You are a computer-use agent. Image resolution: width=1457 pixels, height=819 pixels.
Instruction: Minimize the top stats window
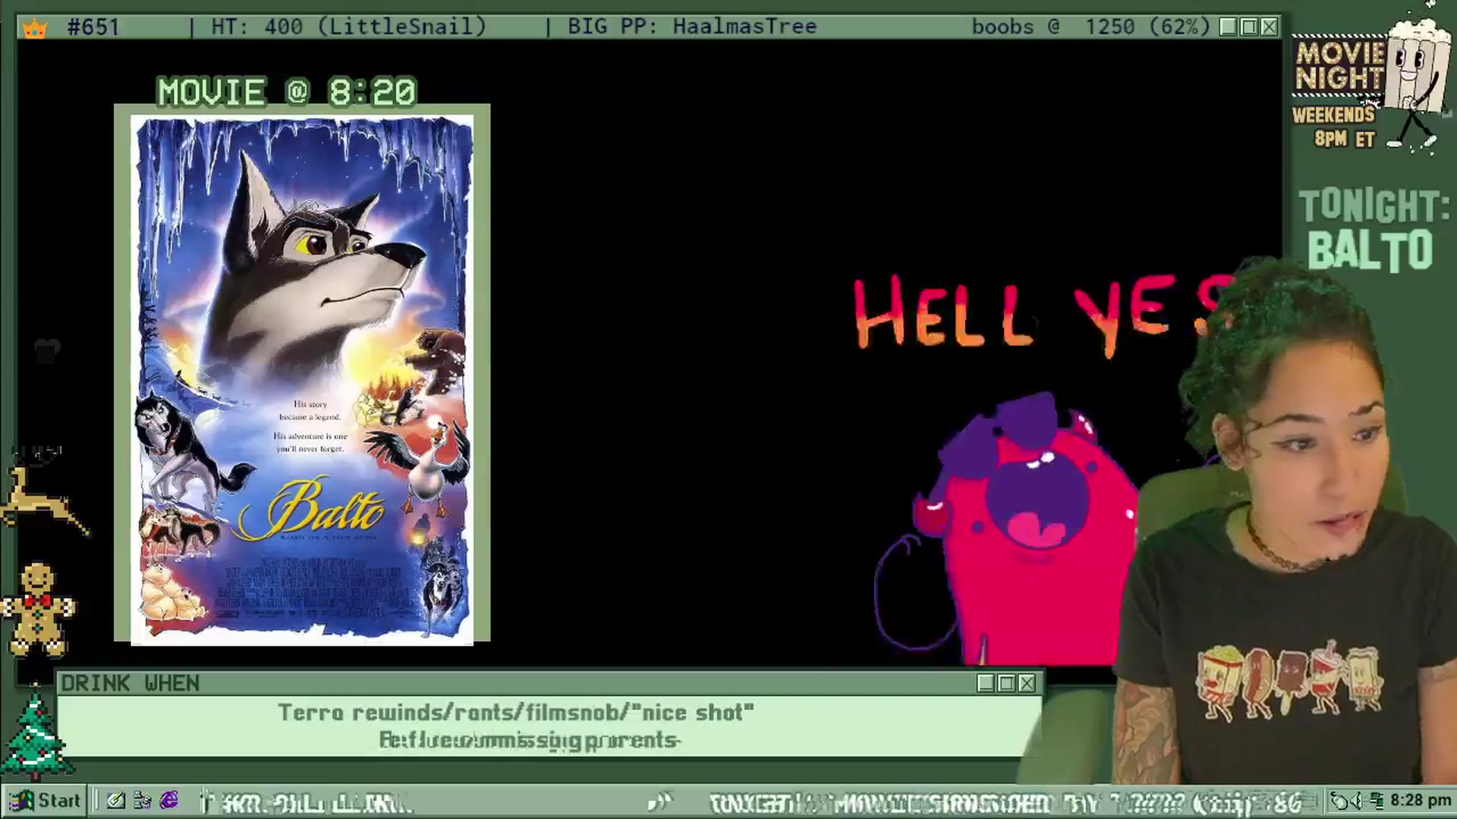coord(1228,27)
